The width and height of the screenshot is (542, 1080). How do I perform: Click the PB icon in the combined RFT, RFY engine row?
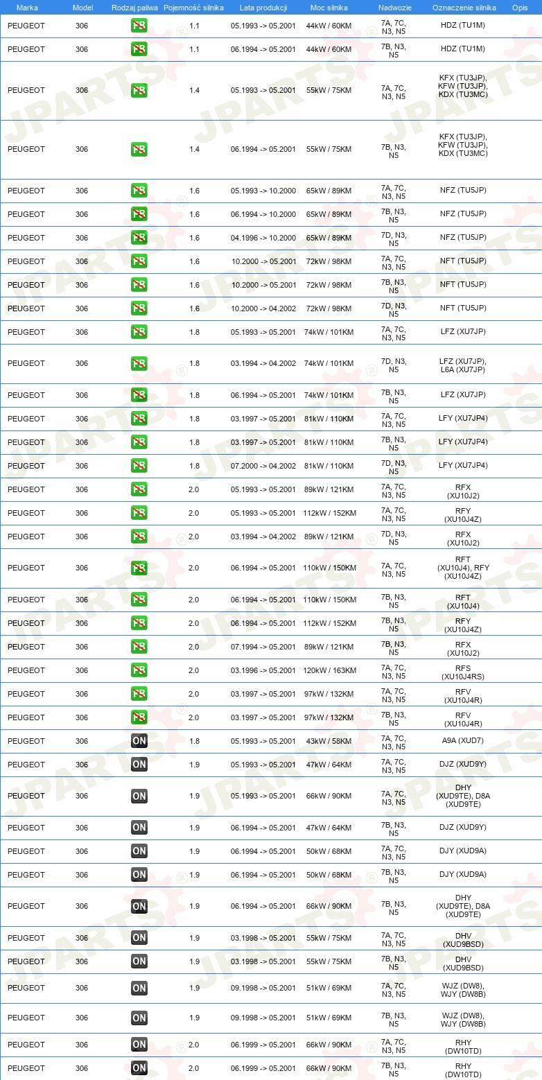point(139,568)
